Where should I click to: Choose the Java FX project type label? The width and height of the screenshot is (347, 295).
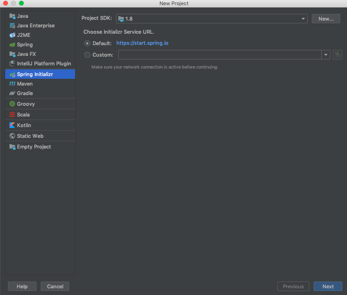tap(27, 54)
